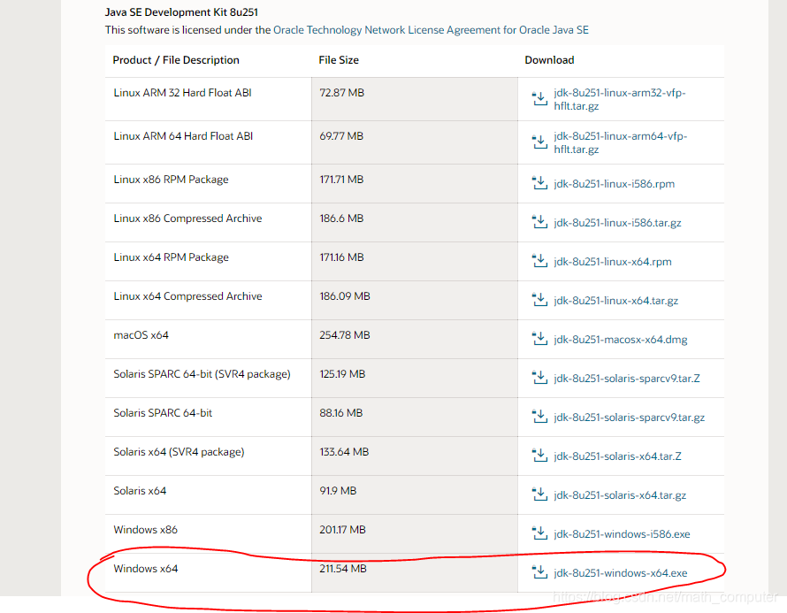This screenshot has height=613, width=787.
Task: Click download icon beside jdk-8u251-solaris-x64.tar.gz
Action: tap(539, 494)
